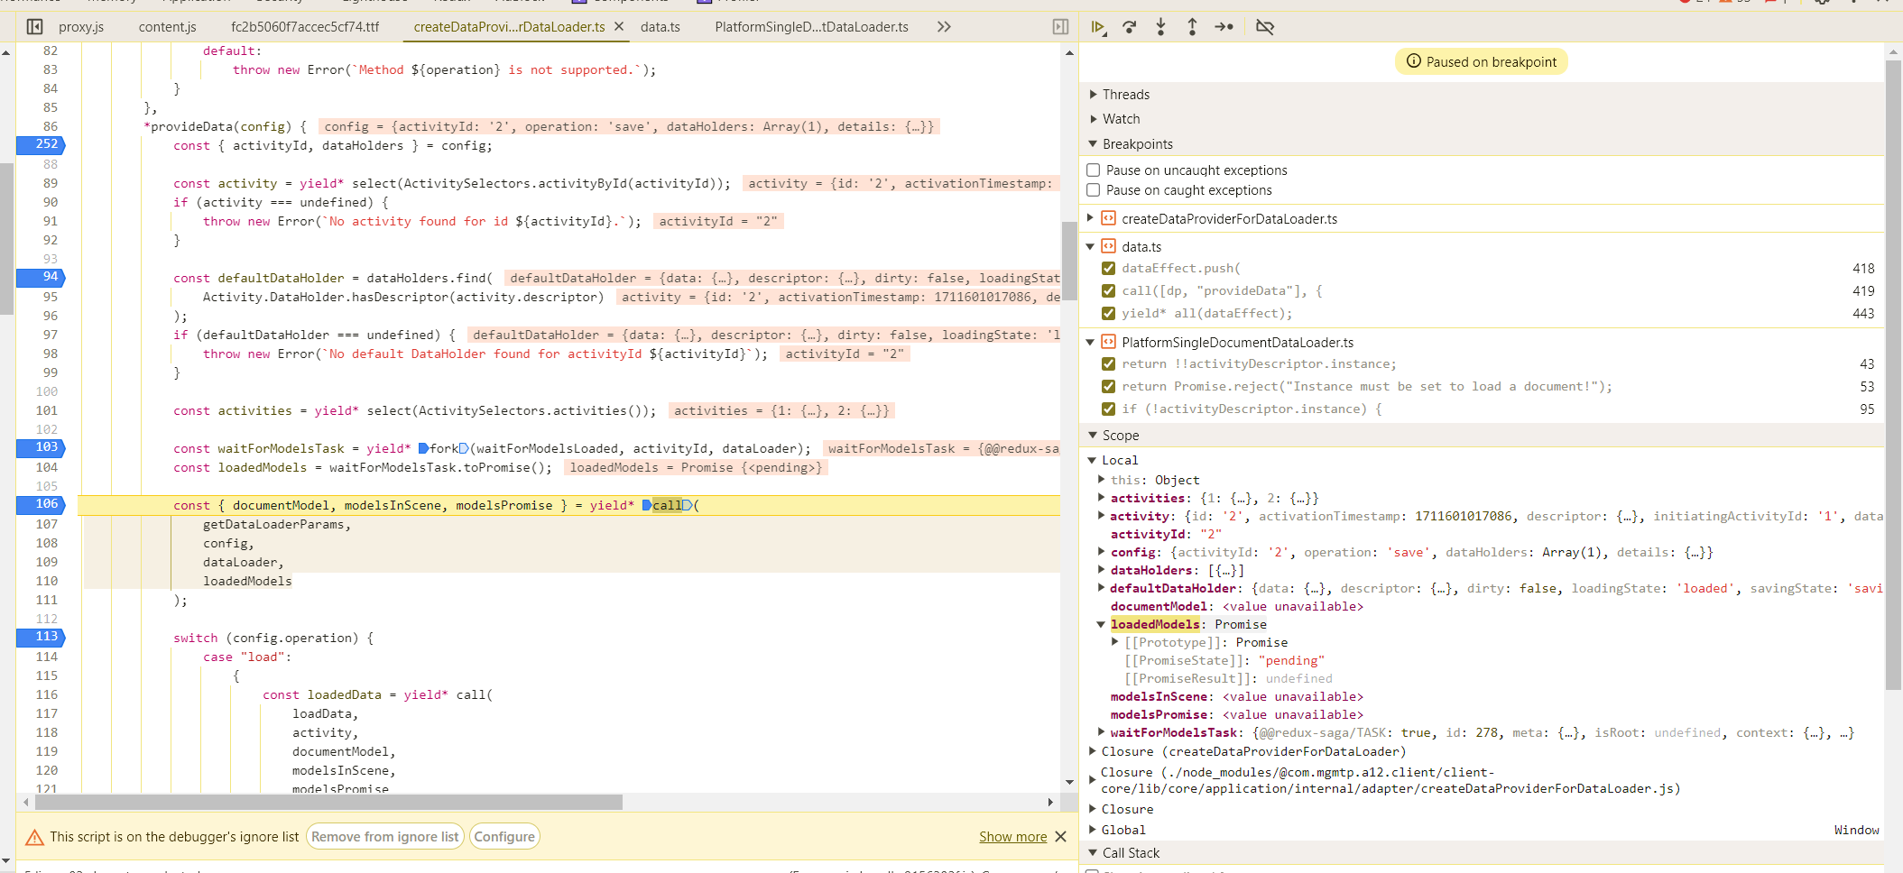Collapse the loadedModels Promise entry
The image size is (1903, 873).
pyautogui.click(x=1101, y=625)
